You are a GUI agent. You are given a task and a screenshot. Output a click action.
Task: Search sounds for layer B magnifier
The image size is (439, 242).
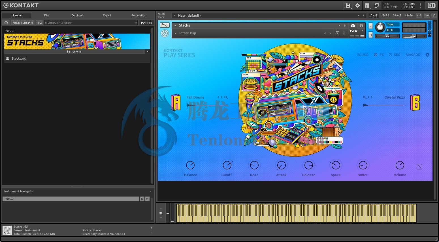(x=365, y=97)
